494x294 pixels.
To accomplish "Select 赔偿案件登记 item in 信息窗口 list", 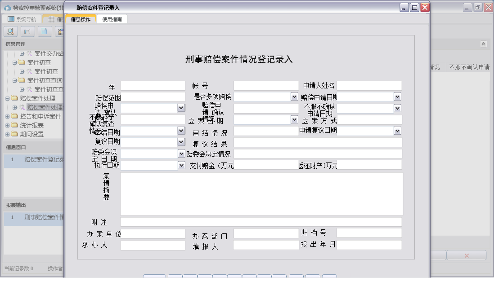I will coord(43,158).
